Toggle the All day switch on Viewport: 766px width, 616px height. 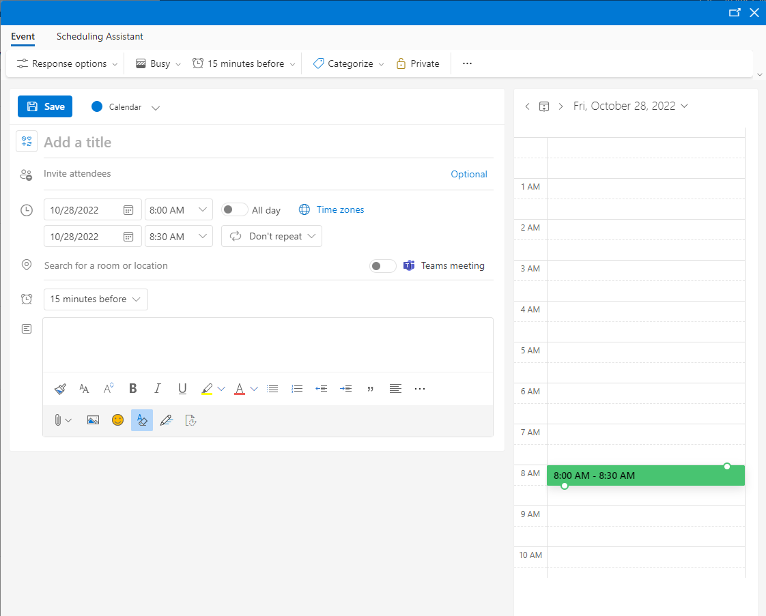234,210
